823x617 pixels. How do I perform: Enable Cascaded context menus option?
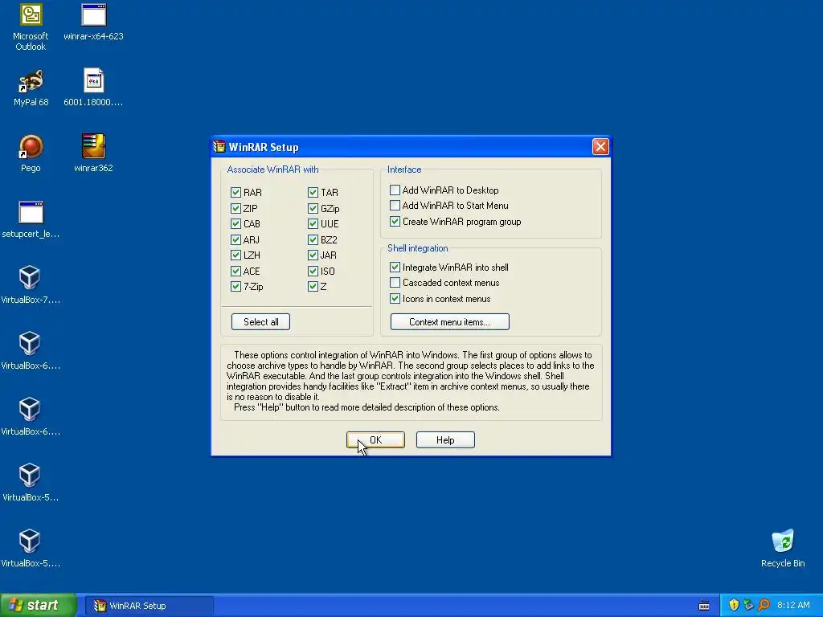395,283
